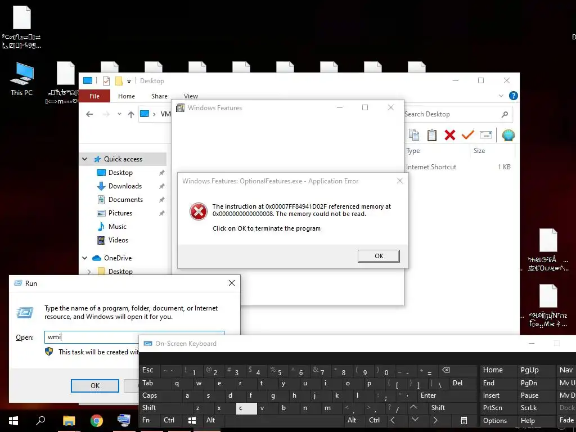
Task: Click the taskbar search magnifier
Action: (x=40, y=420)
